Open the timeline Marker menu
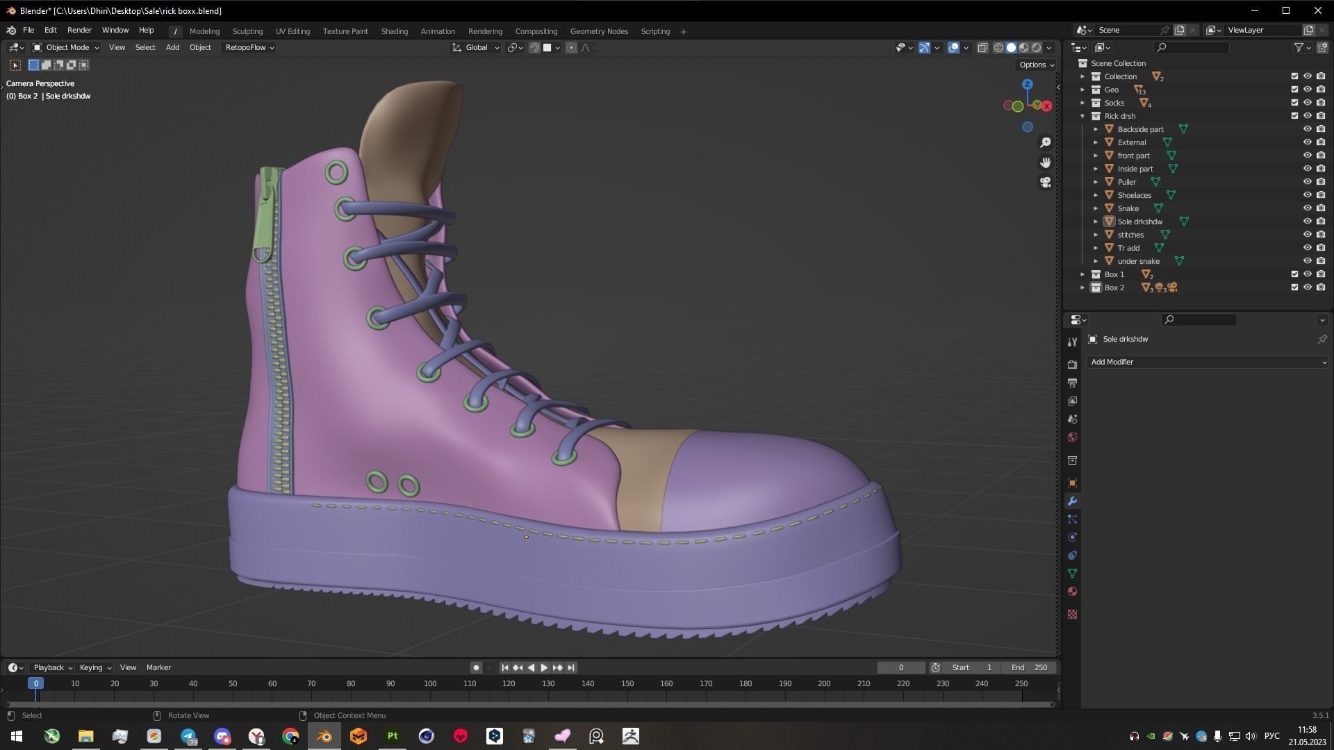1334x750 pixels. [x=158, y=668]
